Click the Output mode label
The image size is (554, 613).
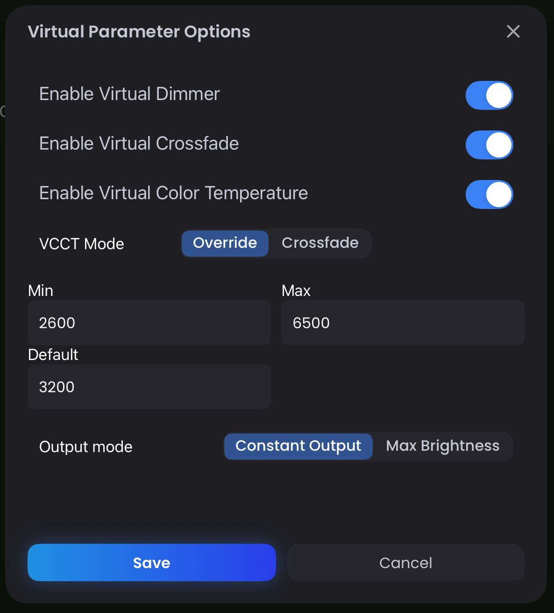(x=86, y=447)
